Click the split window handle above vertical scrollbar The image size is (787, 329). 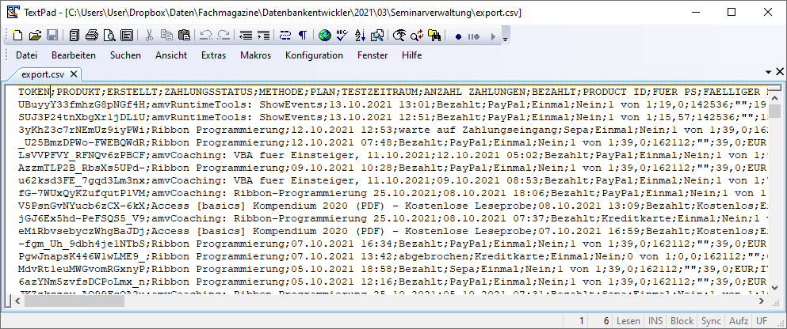776,89
